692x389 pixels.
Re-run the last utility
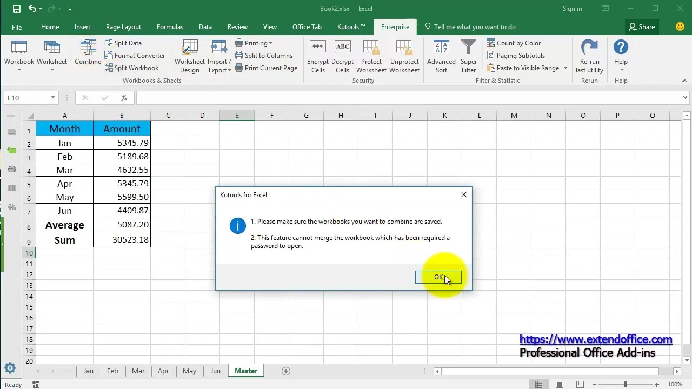tap(589, 56)
